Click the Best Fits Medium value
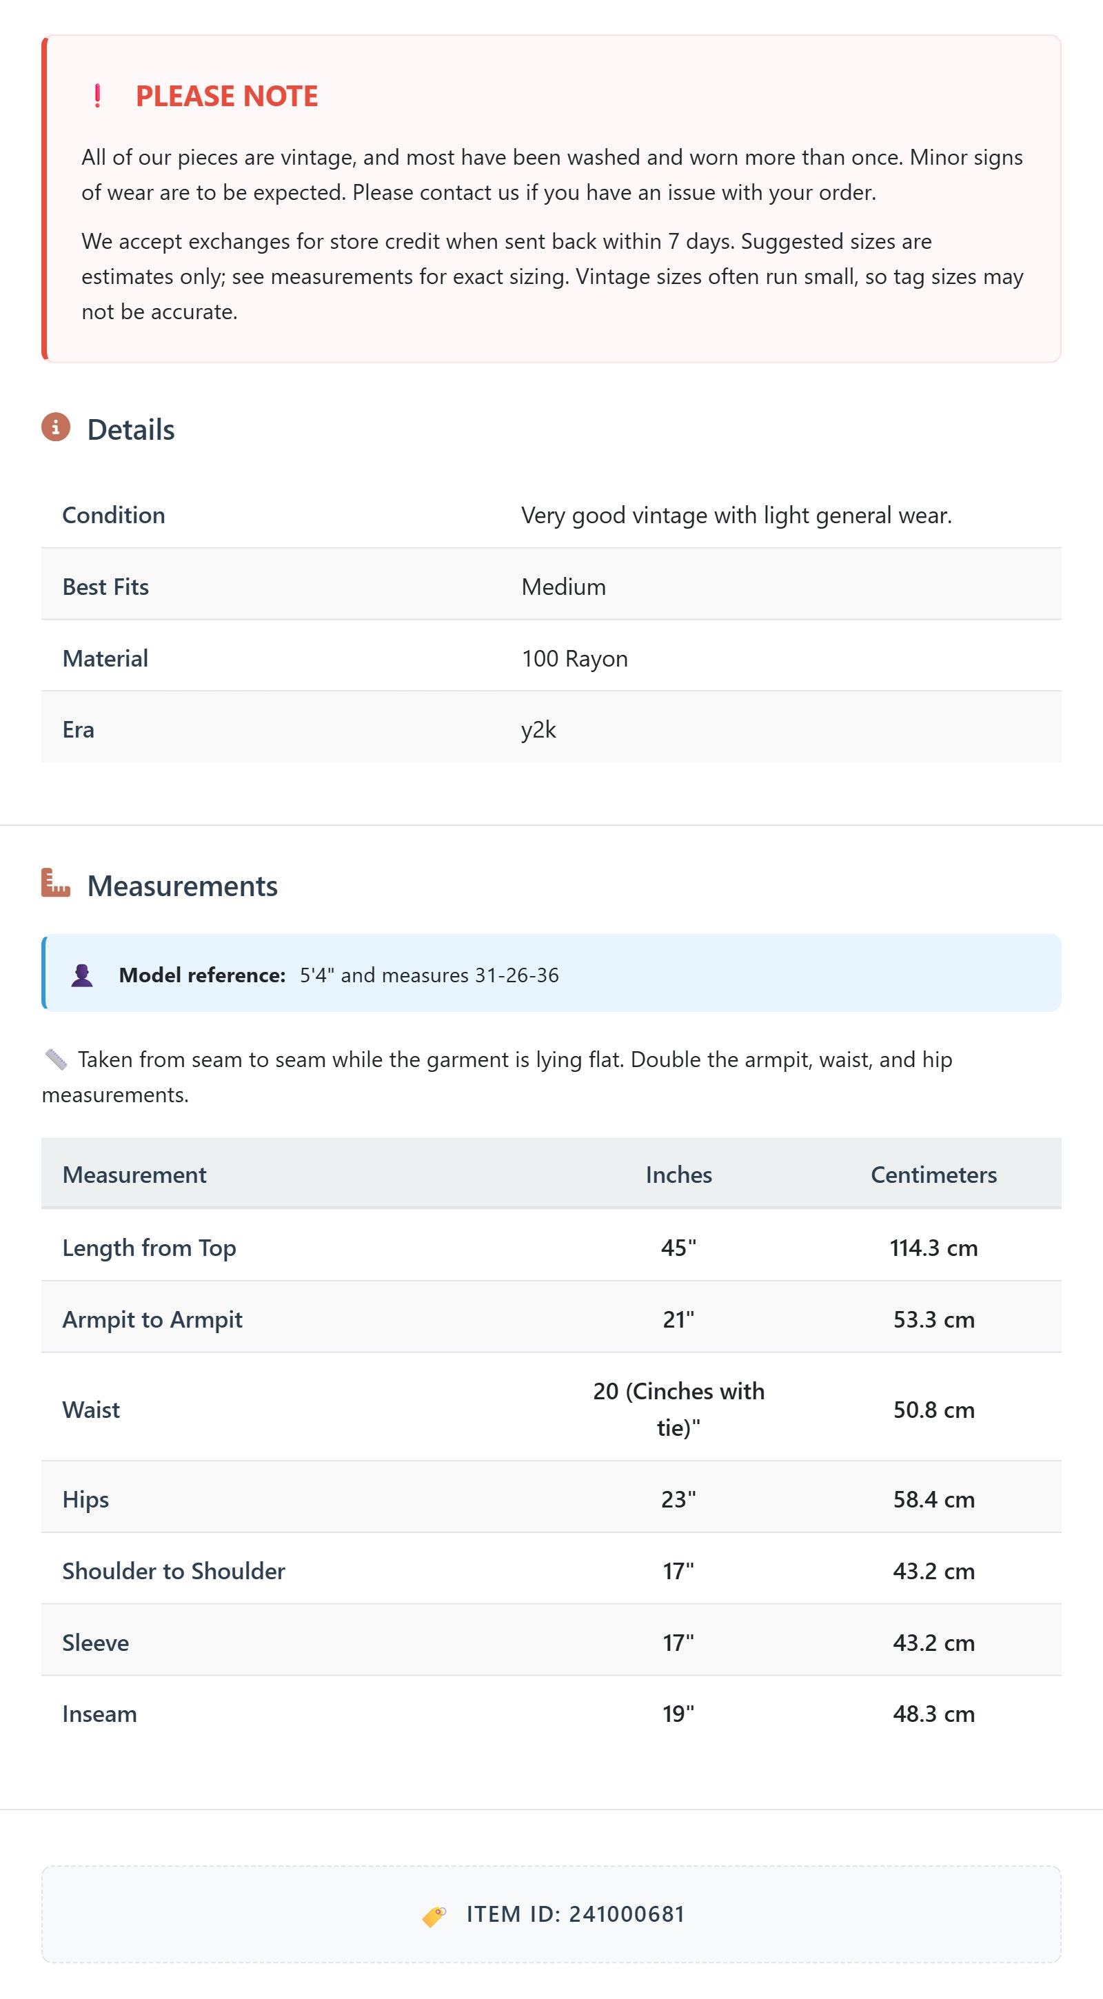The width and height of the screenshot is (1103, 1999). (563, 587)
